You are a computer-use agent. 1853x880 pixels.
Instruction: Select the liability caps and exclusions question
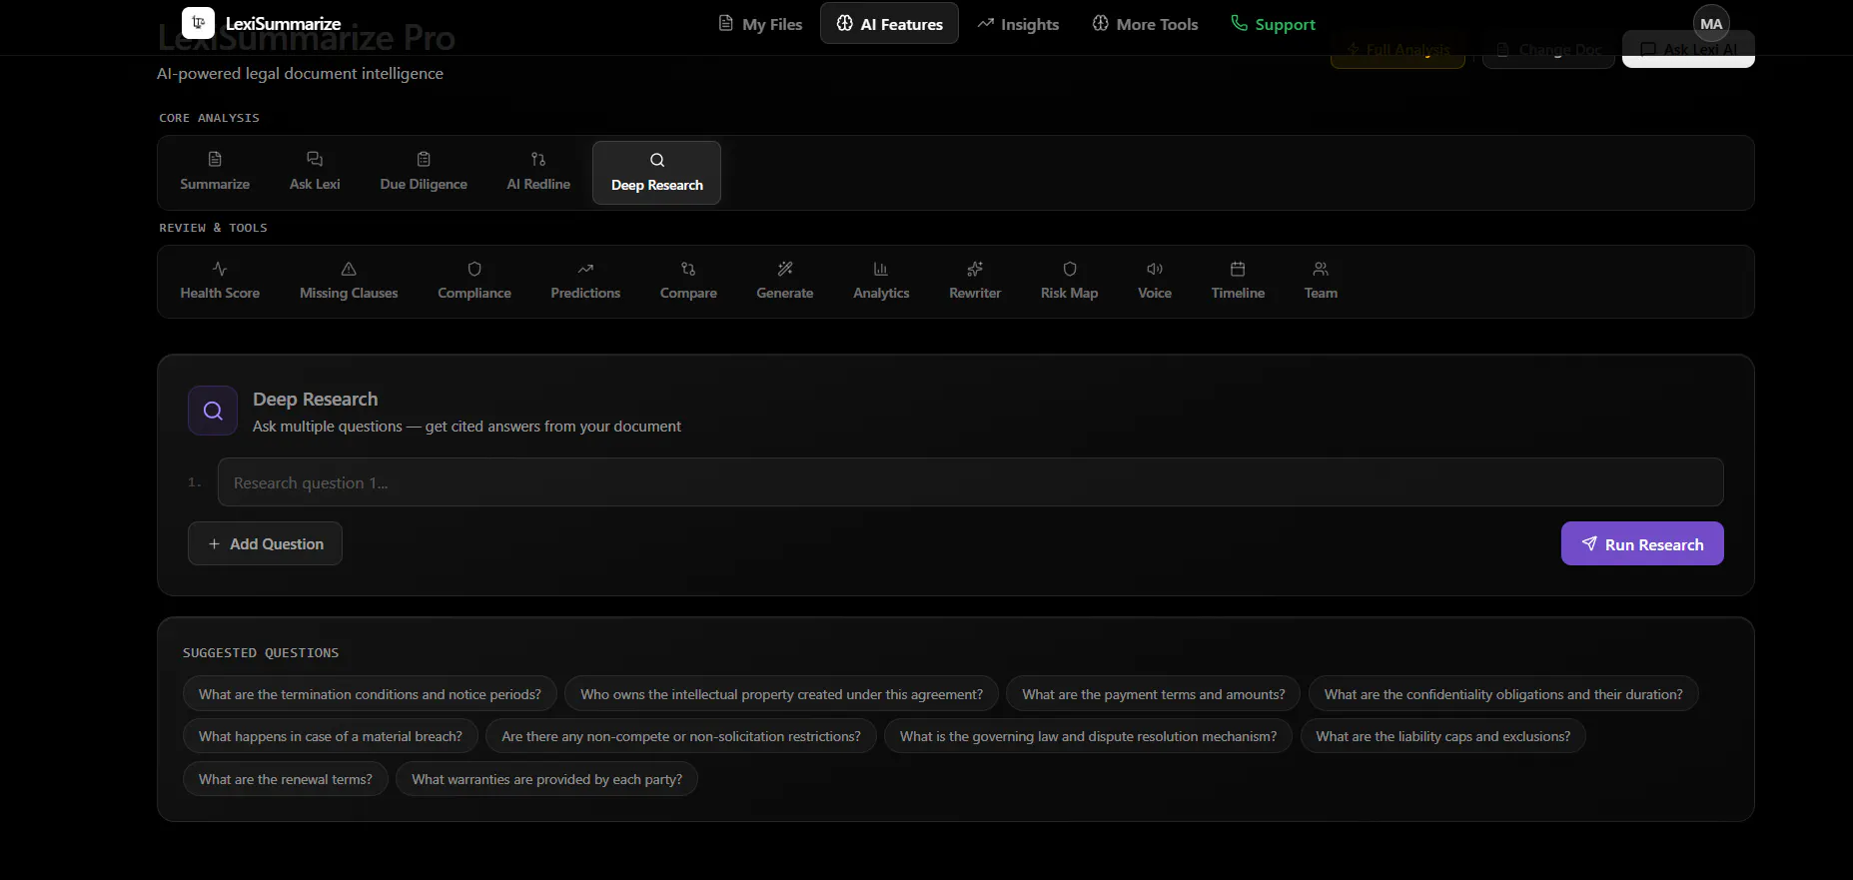[x=1443, y=736]
